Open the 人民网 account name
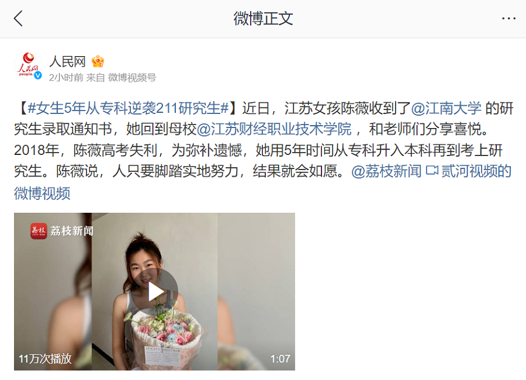 point(67,61)
